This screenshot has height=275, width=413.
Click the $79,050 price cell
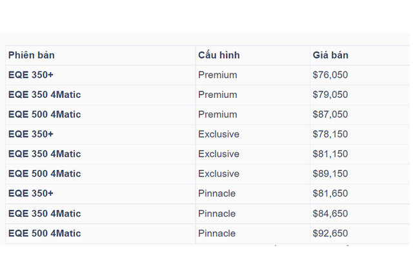click(x=330, y=95)
